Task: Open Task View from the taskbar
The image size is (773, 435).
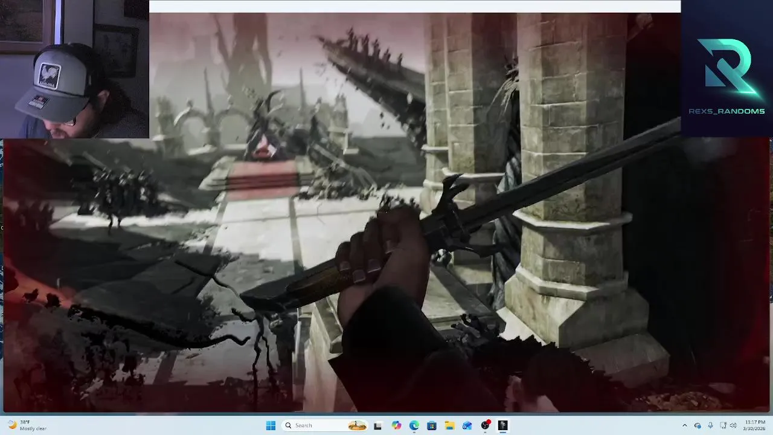Action: [x=377, y=425]
